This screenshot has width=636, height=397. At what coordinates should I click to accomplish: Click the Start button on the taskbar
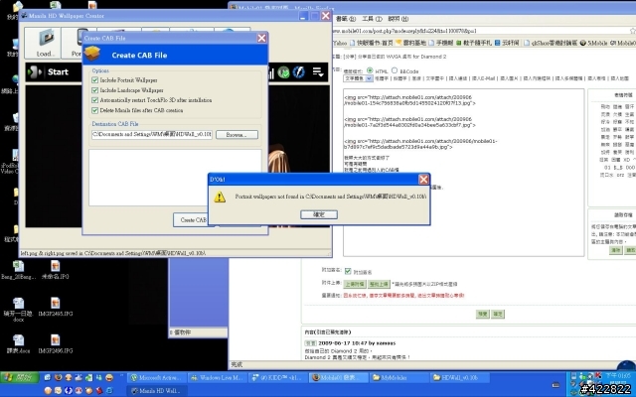20,377
